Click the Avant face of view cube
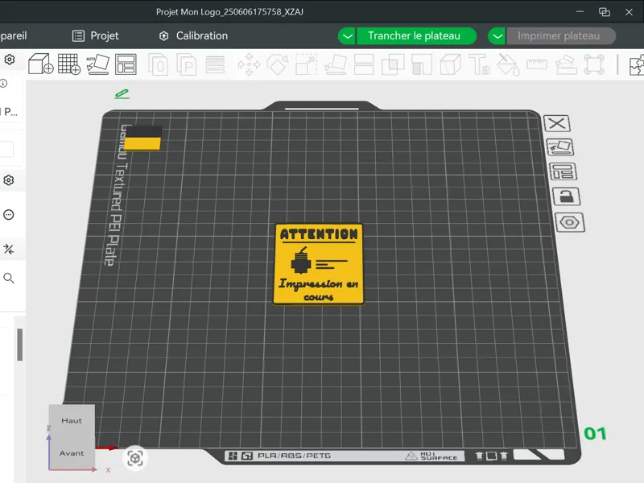The width and height of the screenshot is (644, 483). [72, 453]
